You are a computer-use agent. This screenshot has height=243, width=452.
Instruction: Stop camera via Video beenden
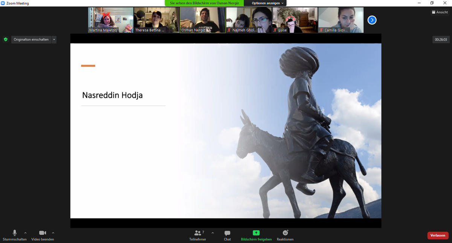click(43, 233)
